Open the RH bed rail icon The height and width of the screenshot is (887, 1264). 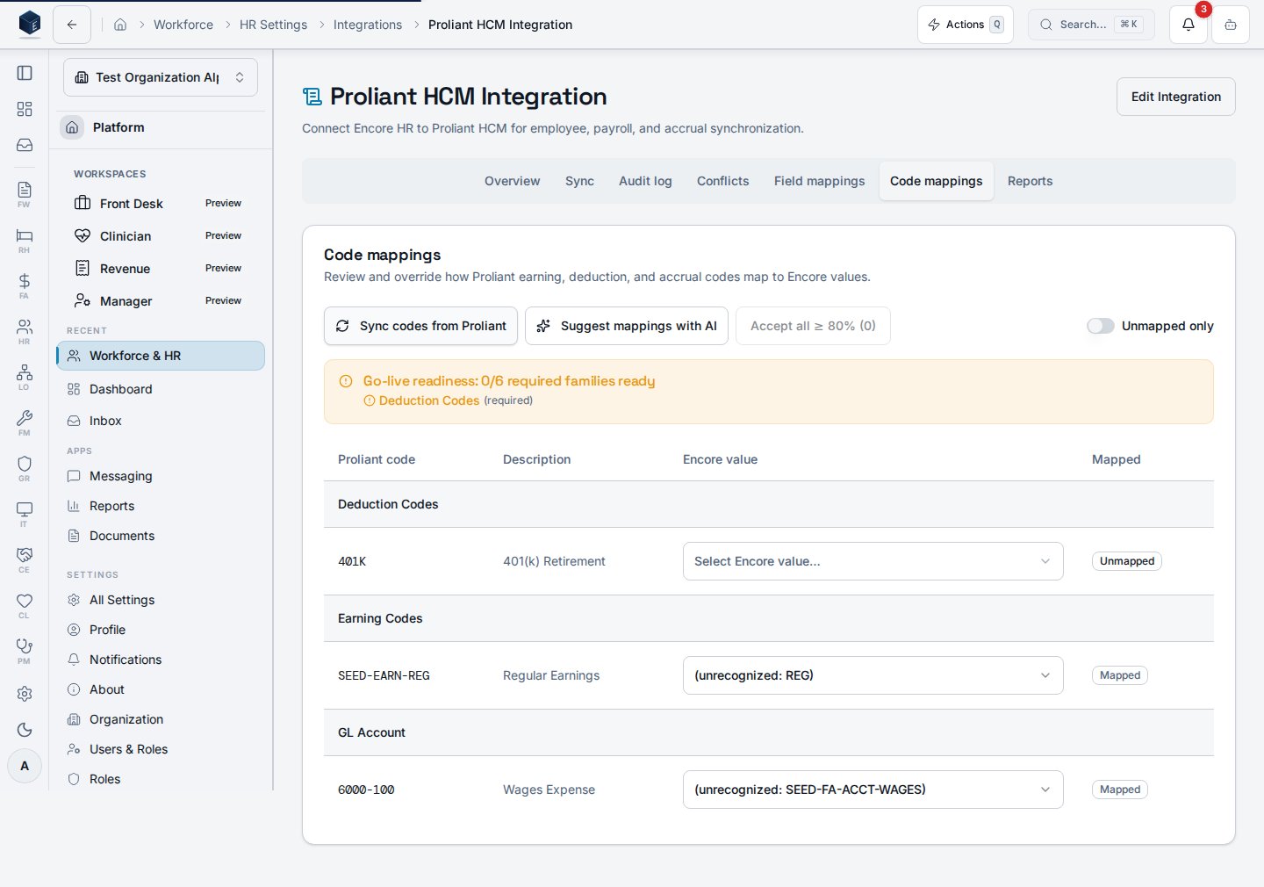[25, 240]
